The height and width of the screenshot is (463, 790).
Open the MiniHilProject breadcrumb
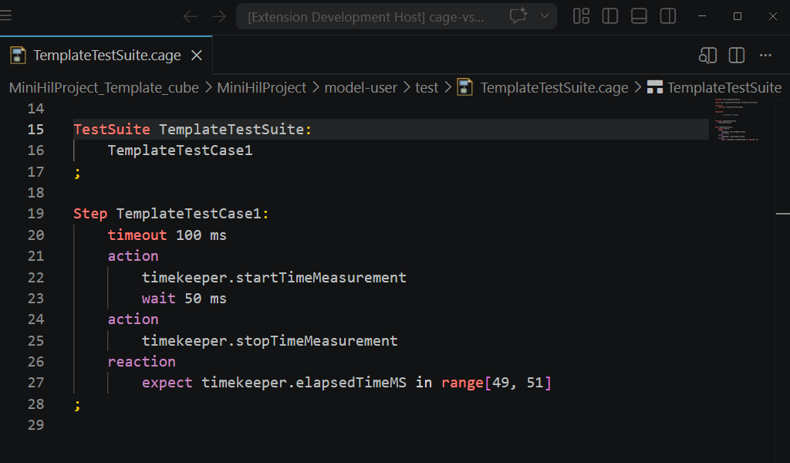(x=262, y=88)
